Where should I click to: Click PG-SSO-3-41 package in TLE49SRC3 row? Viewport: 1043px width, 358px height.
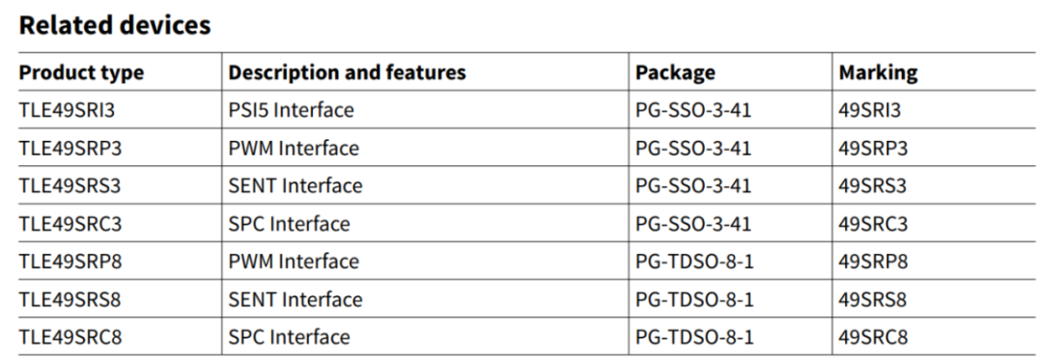click(693, 223)
